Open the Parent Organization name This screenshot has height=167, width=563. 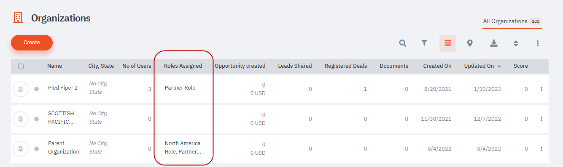tap(64, 148)
